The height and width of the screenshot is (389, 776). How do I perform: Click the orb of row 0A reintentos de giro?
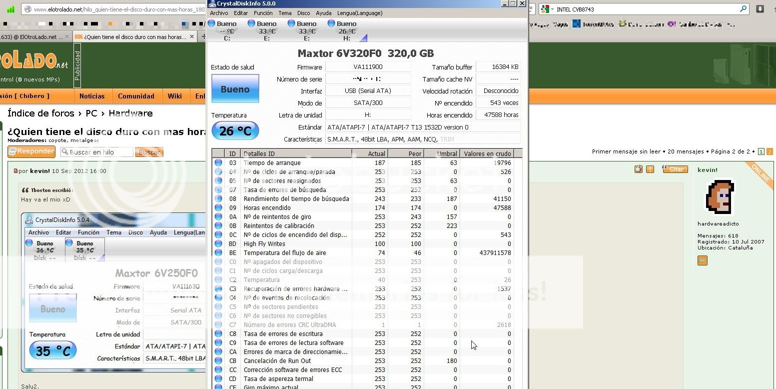[218, 217]
